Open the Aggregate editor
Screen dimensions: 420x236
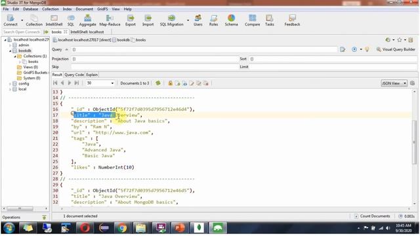point(87,20)
